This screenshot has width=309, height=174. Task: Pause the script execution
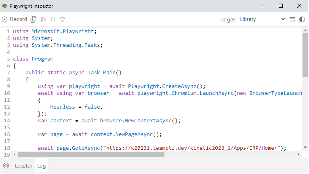(53, 19)
